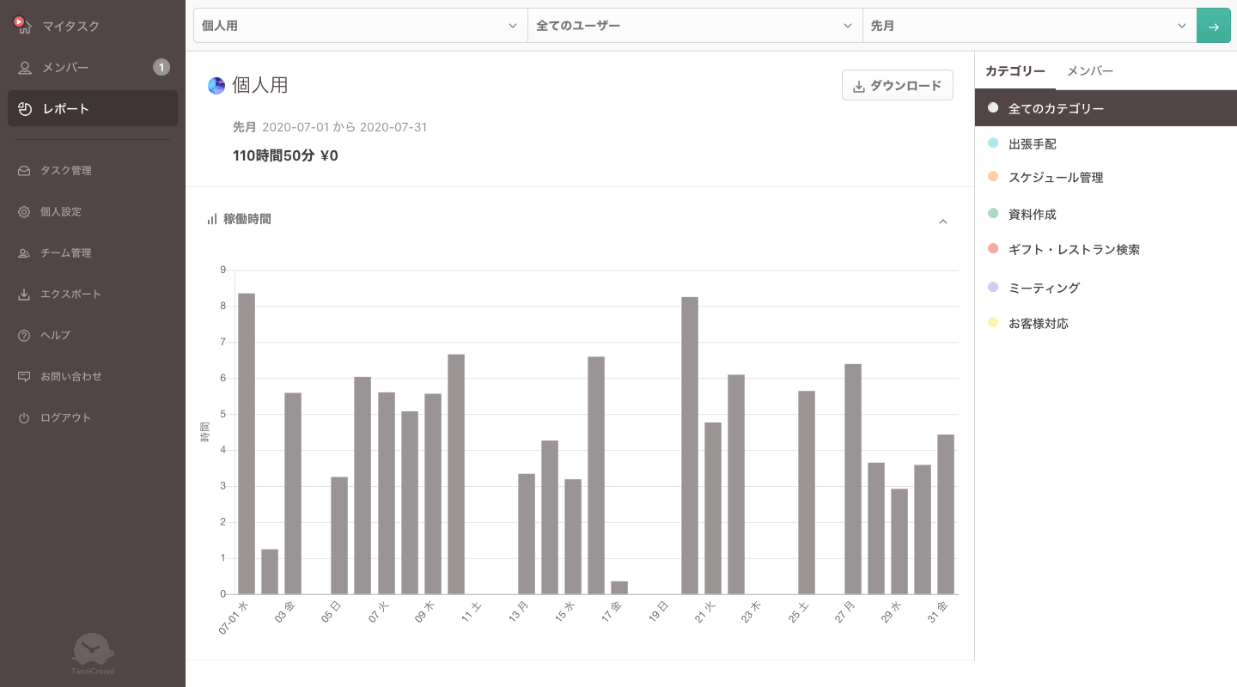Switch to the メンバー tab

[1090, 71]
